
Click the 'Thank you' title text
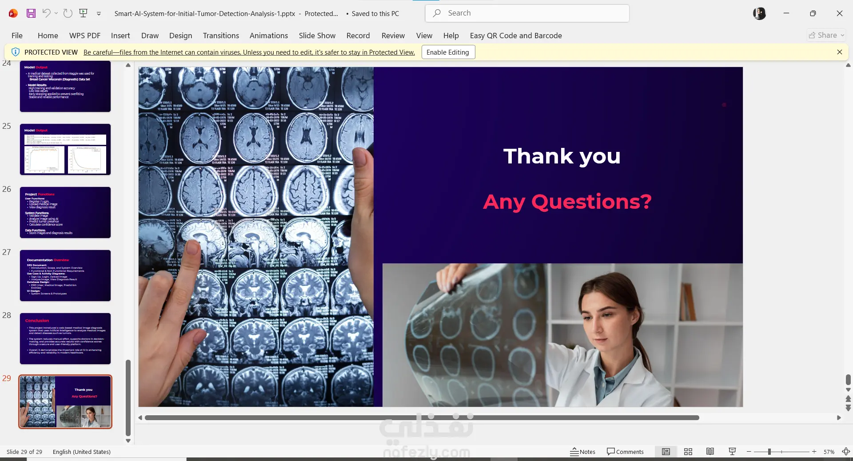[562, 156]
